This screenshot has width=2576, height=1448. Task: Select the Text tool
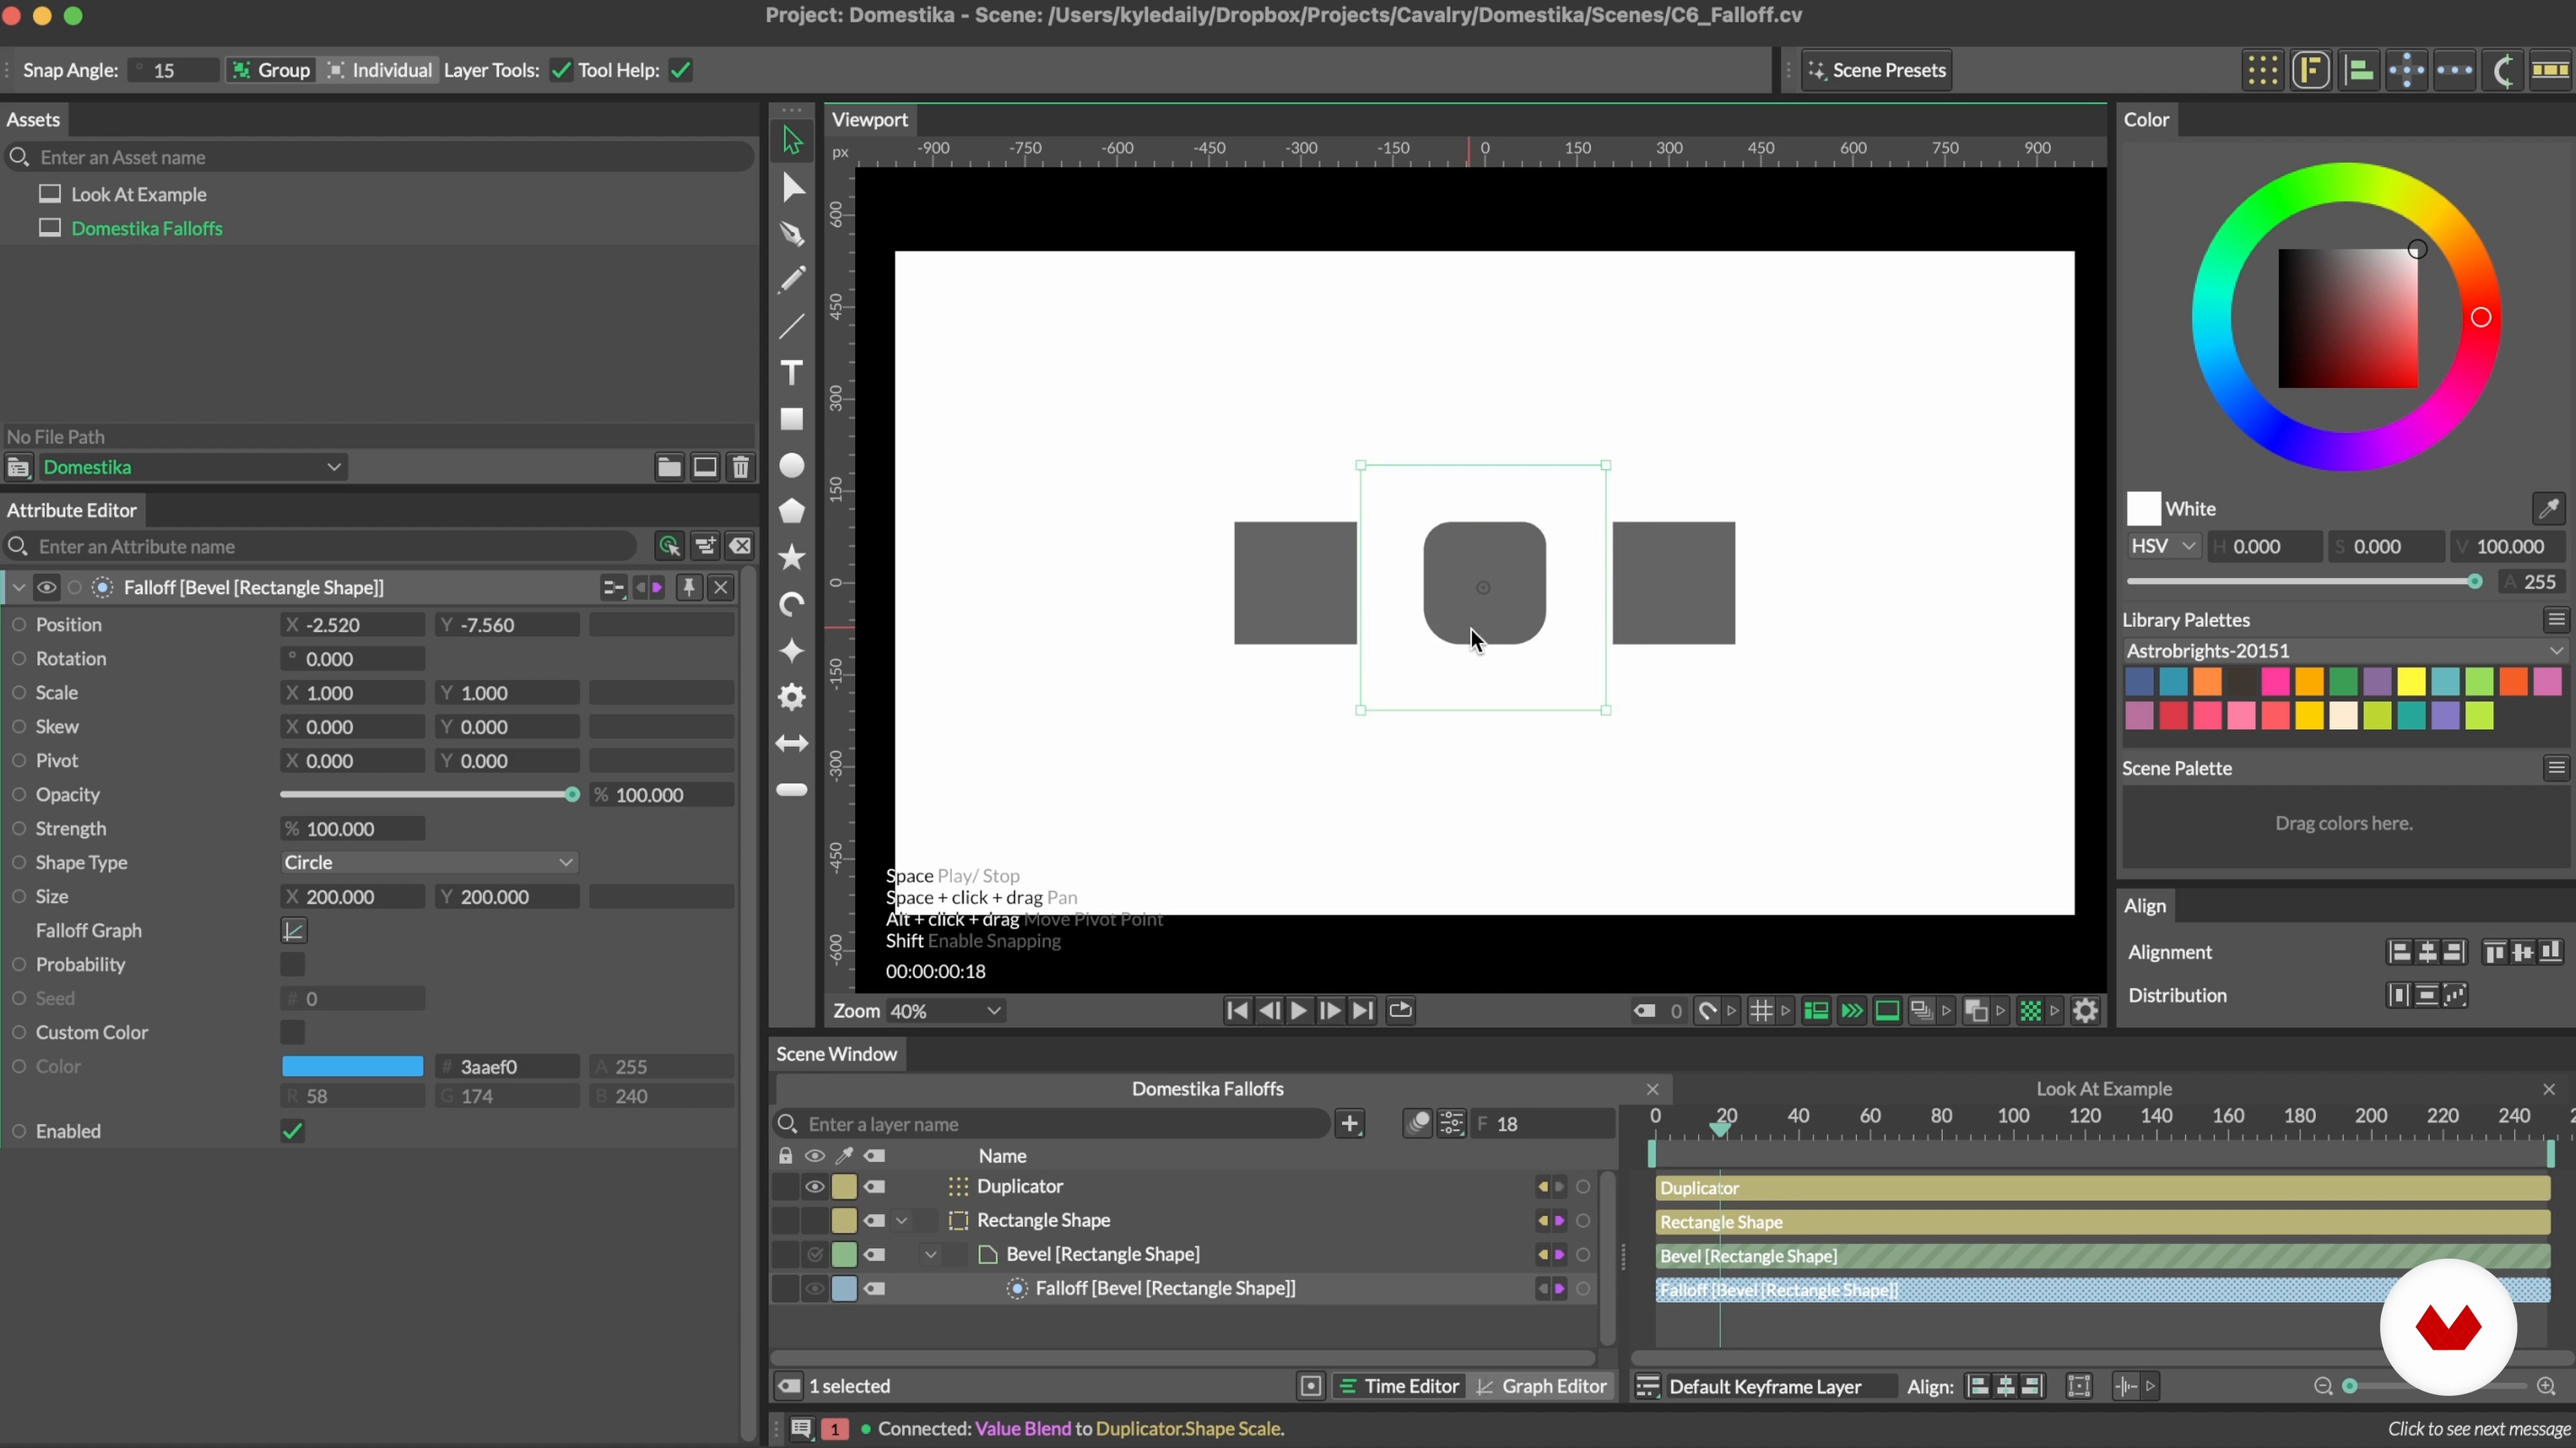(x=792, y=373)
